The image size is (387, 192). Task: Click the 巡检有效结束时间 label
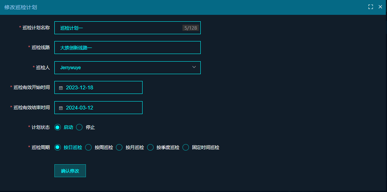(32, 108)
